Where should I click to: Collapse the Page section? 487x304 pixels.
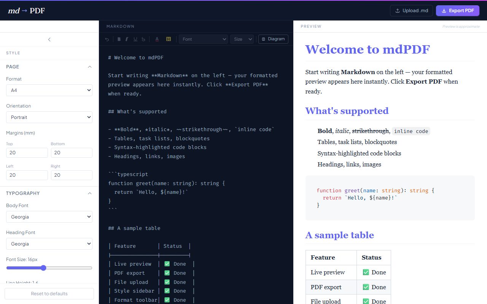pyautogui.click(x=90, y=67)
